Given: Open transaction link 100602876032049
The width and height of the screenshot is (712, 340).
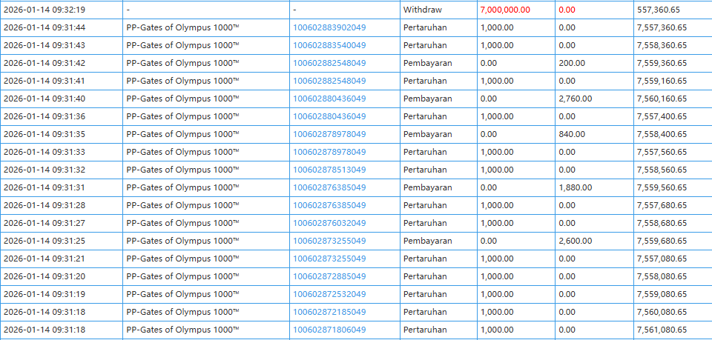Looking at the screenshot, I should click(x=329, y=223).
